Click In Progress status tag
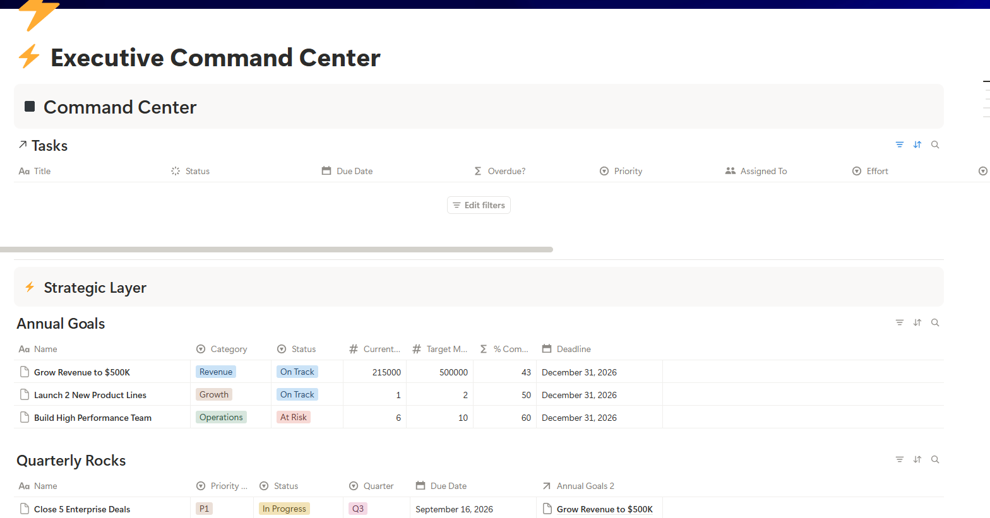The height and width of the screenshot is (518, 990). (x=284, y=509)
